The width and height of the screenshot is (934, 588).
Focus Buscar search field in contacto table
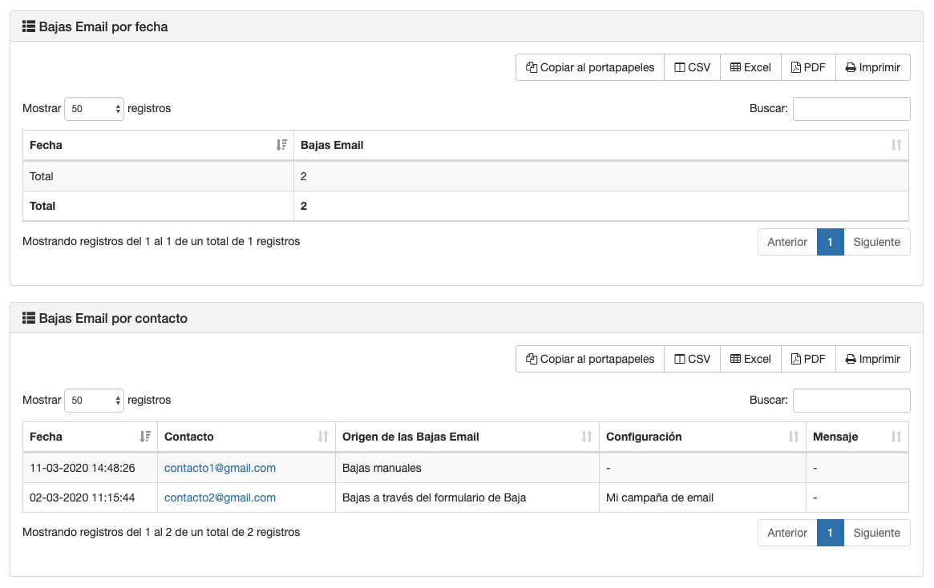[x=851, y=401]
